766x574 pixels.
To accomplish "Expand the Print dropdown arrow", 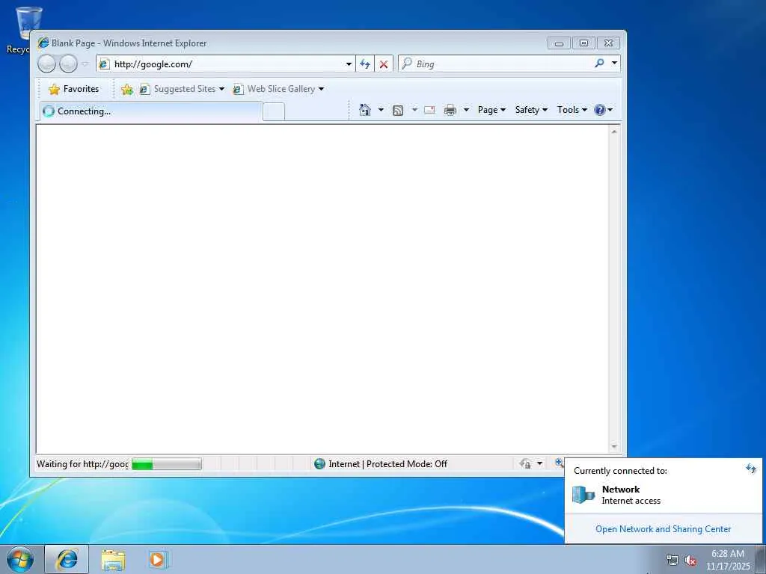I will pyautogui.click(x=466, y=110).
